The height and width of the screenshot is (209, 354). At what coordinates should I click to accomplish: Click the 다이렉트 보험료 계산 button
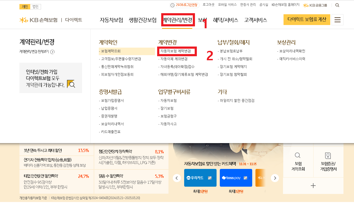307,20
